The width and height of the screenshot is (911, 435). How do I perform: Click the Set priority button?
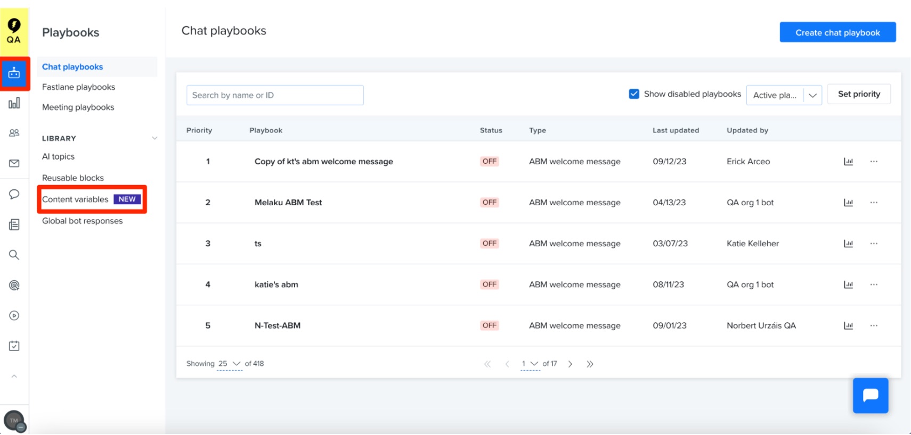pyautogui.click(x=859, y=94)
